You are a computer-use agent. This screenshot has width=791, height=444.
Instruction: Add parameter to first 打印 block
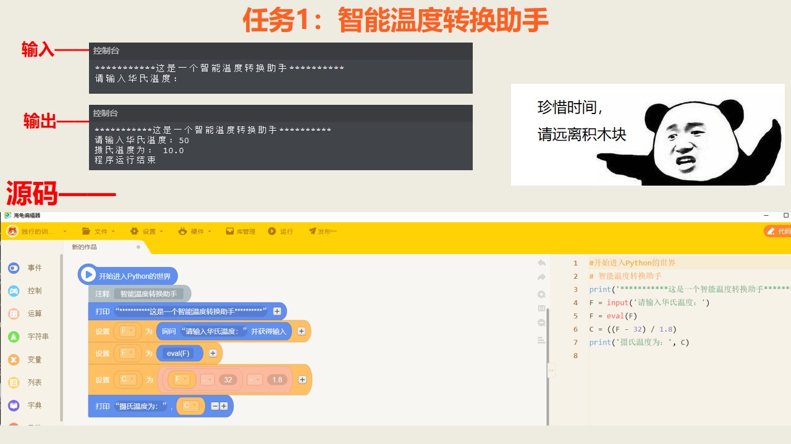(277, 311)
